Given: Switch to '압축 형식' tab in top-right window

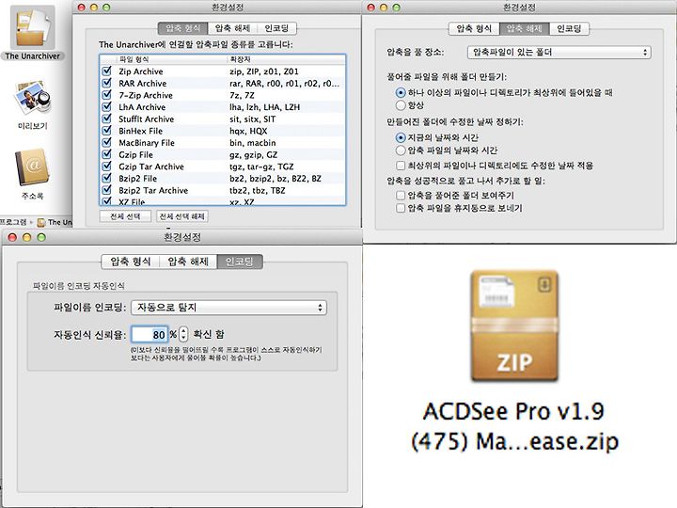Looking at the screenshot, I should coord(474,28).
